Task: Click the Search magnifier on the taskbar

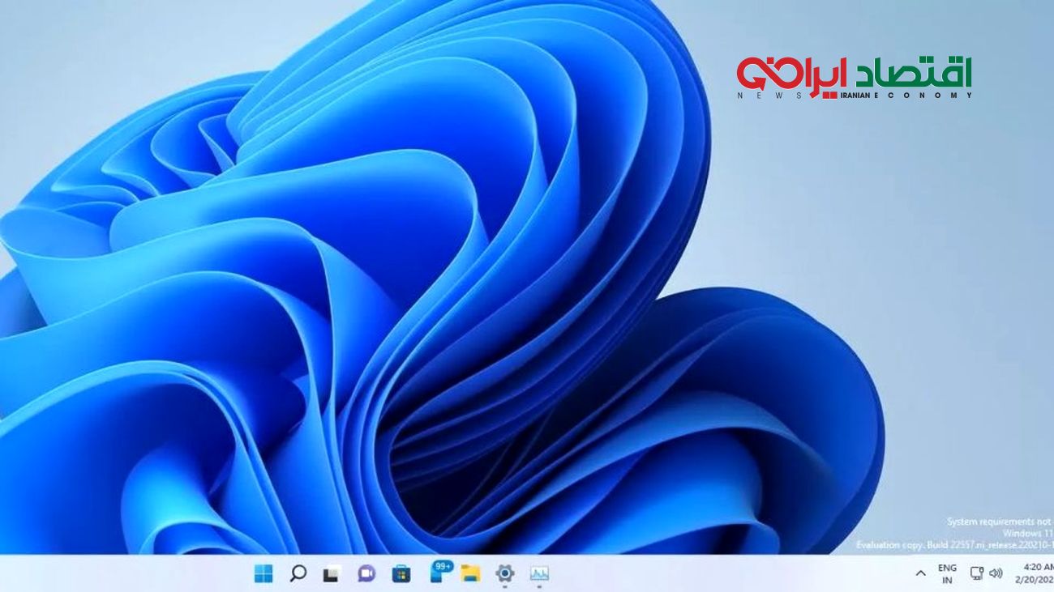Action: (x=298, y=574)
